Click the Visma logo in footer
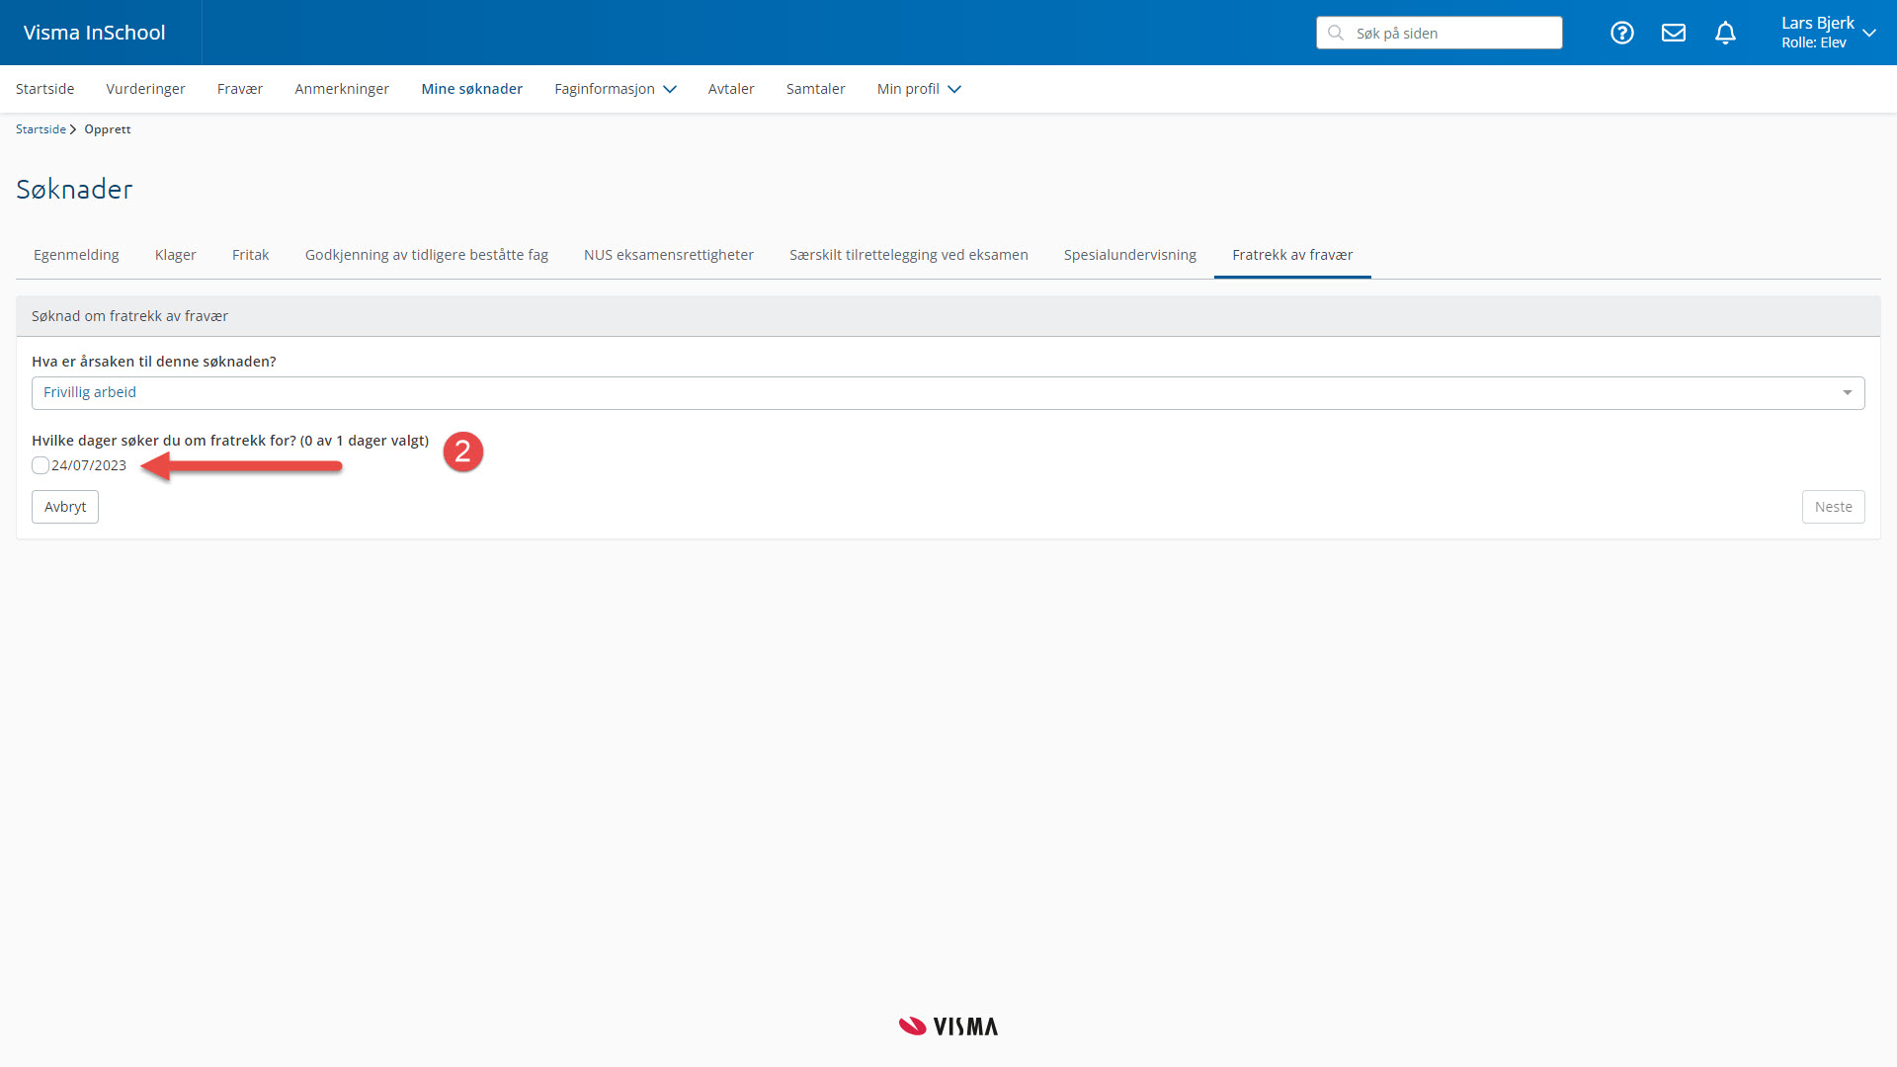 pos(948,1026)
